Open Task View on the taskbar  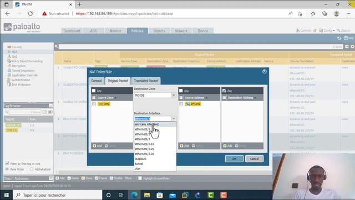[x=121, y=195]
